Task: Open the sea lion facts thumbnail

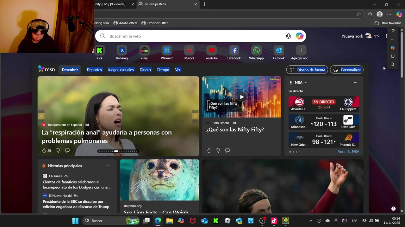Action: [159, 180]
